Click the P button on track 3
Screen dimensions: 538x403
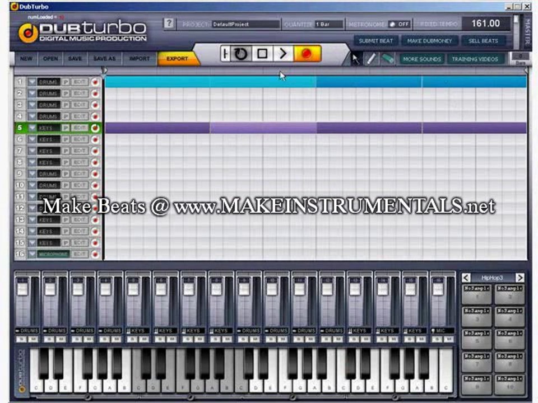point(66,105)
